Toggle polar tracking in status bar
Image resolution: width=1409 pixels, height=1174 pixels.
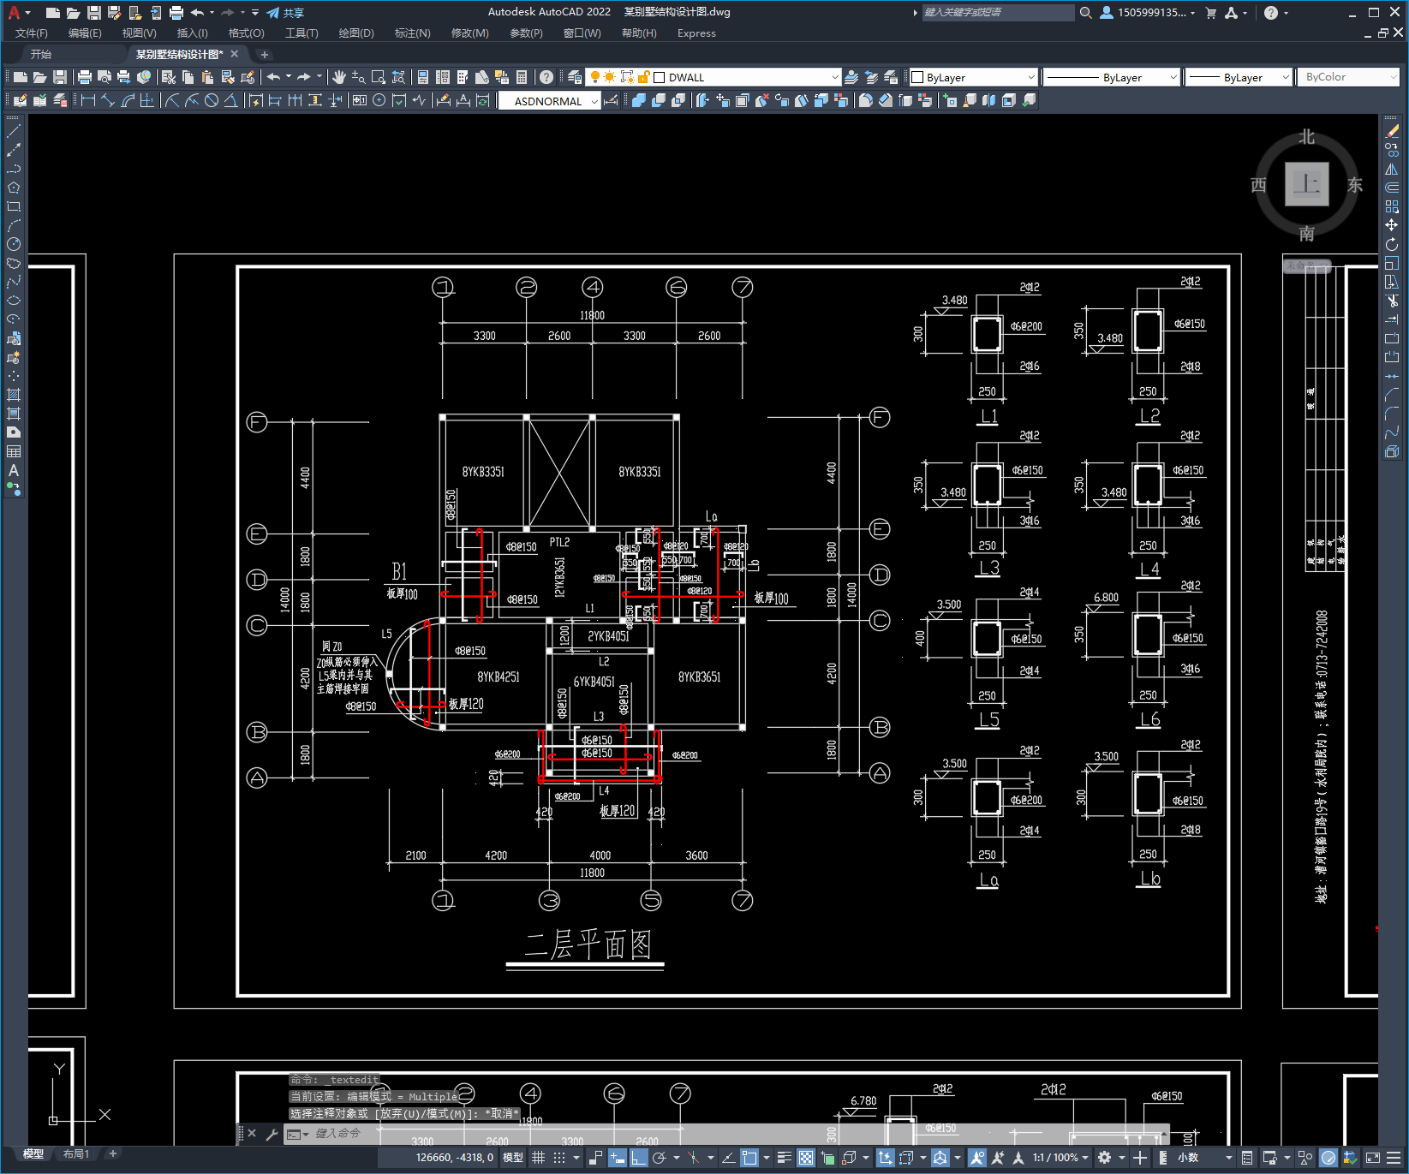click(x=660, y=1158)
